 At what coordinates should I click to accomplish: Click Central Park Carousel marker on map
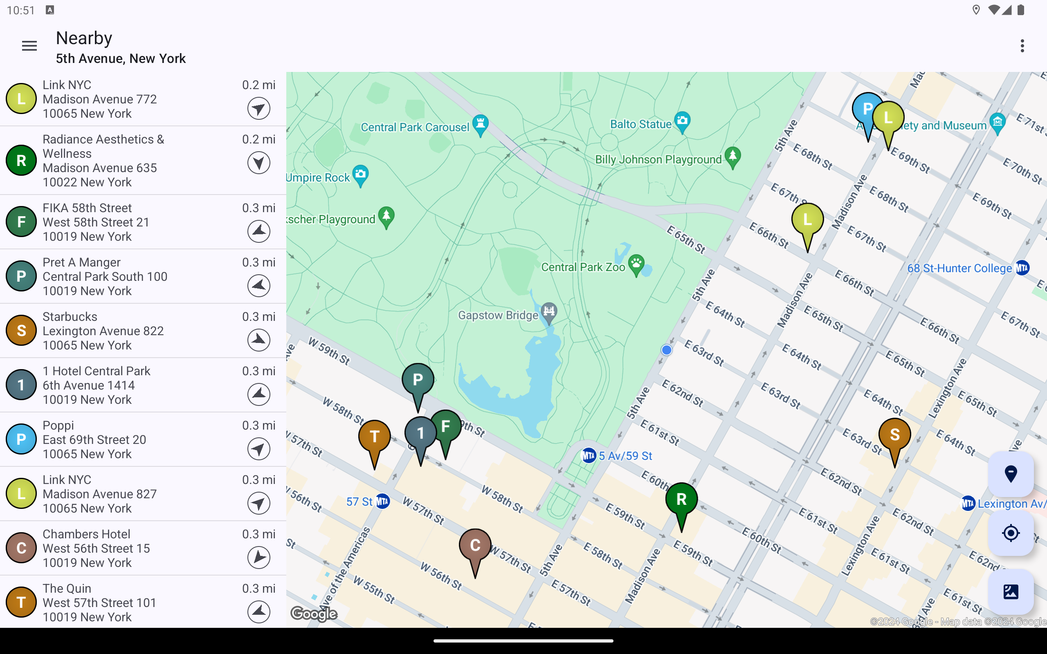[481, 125]
